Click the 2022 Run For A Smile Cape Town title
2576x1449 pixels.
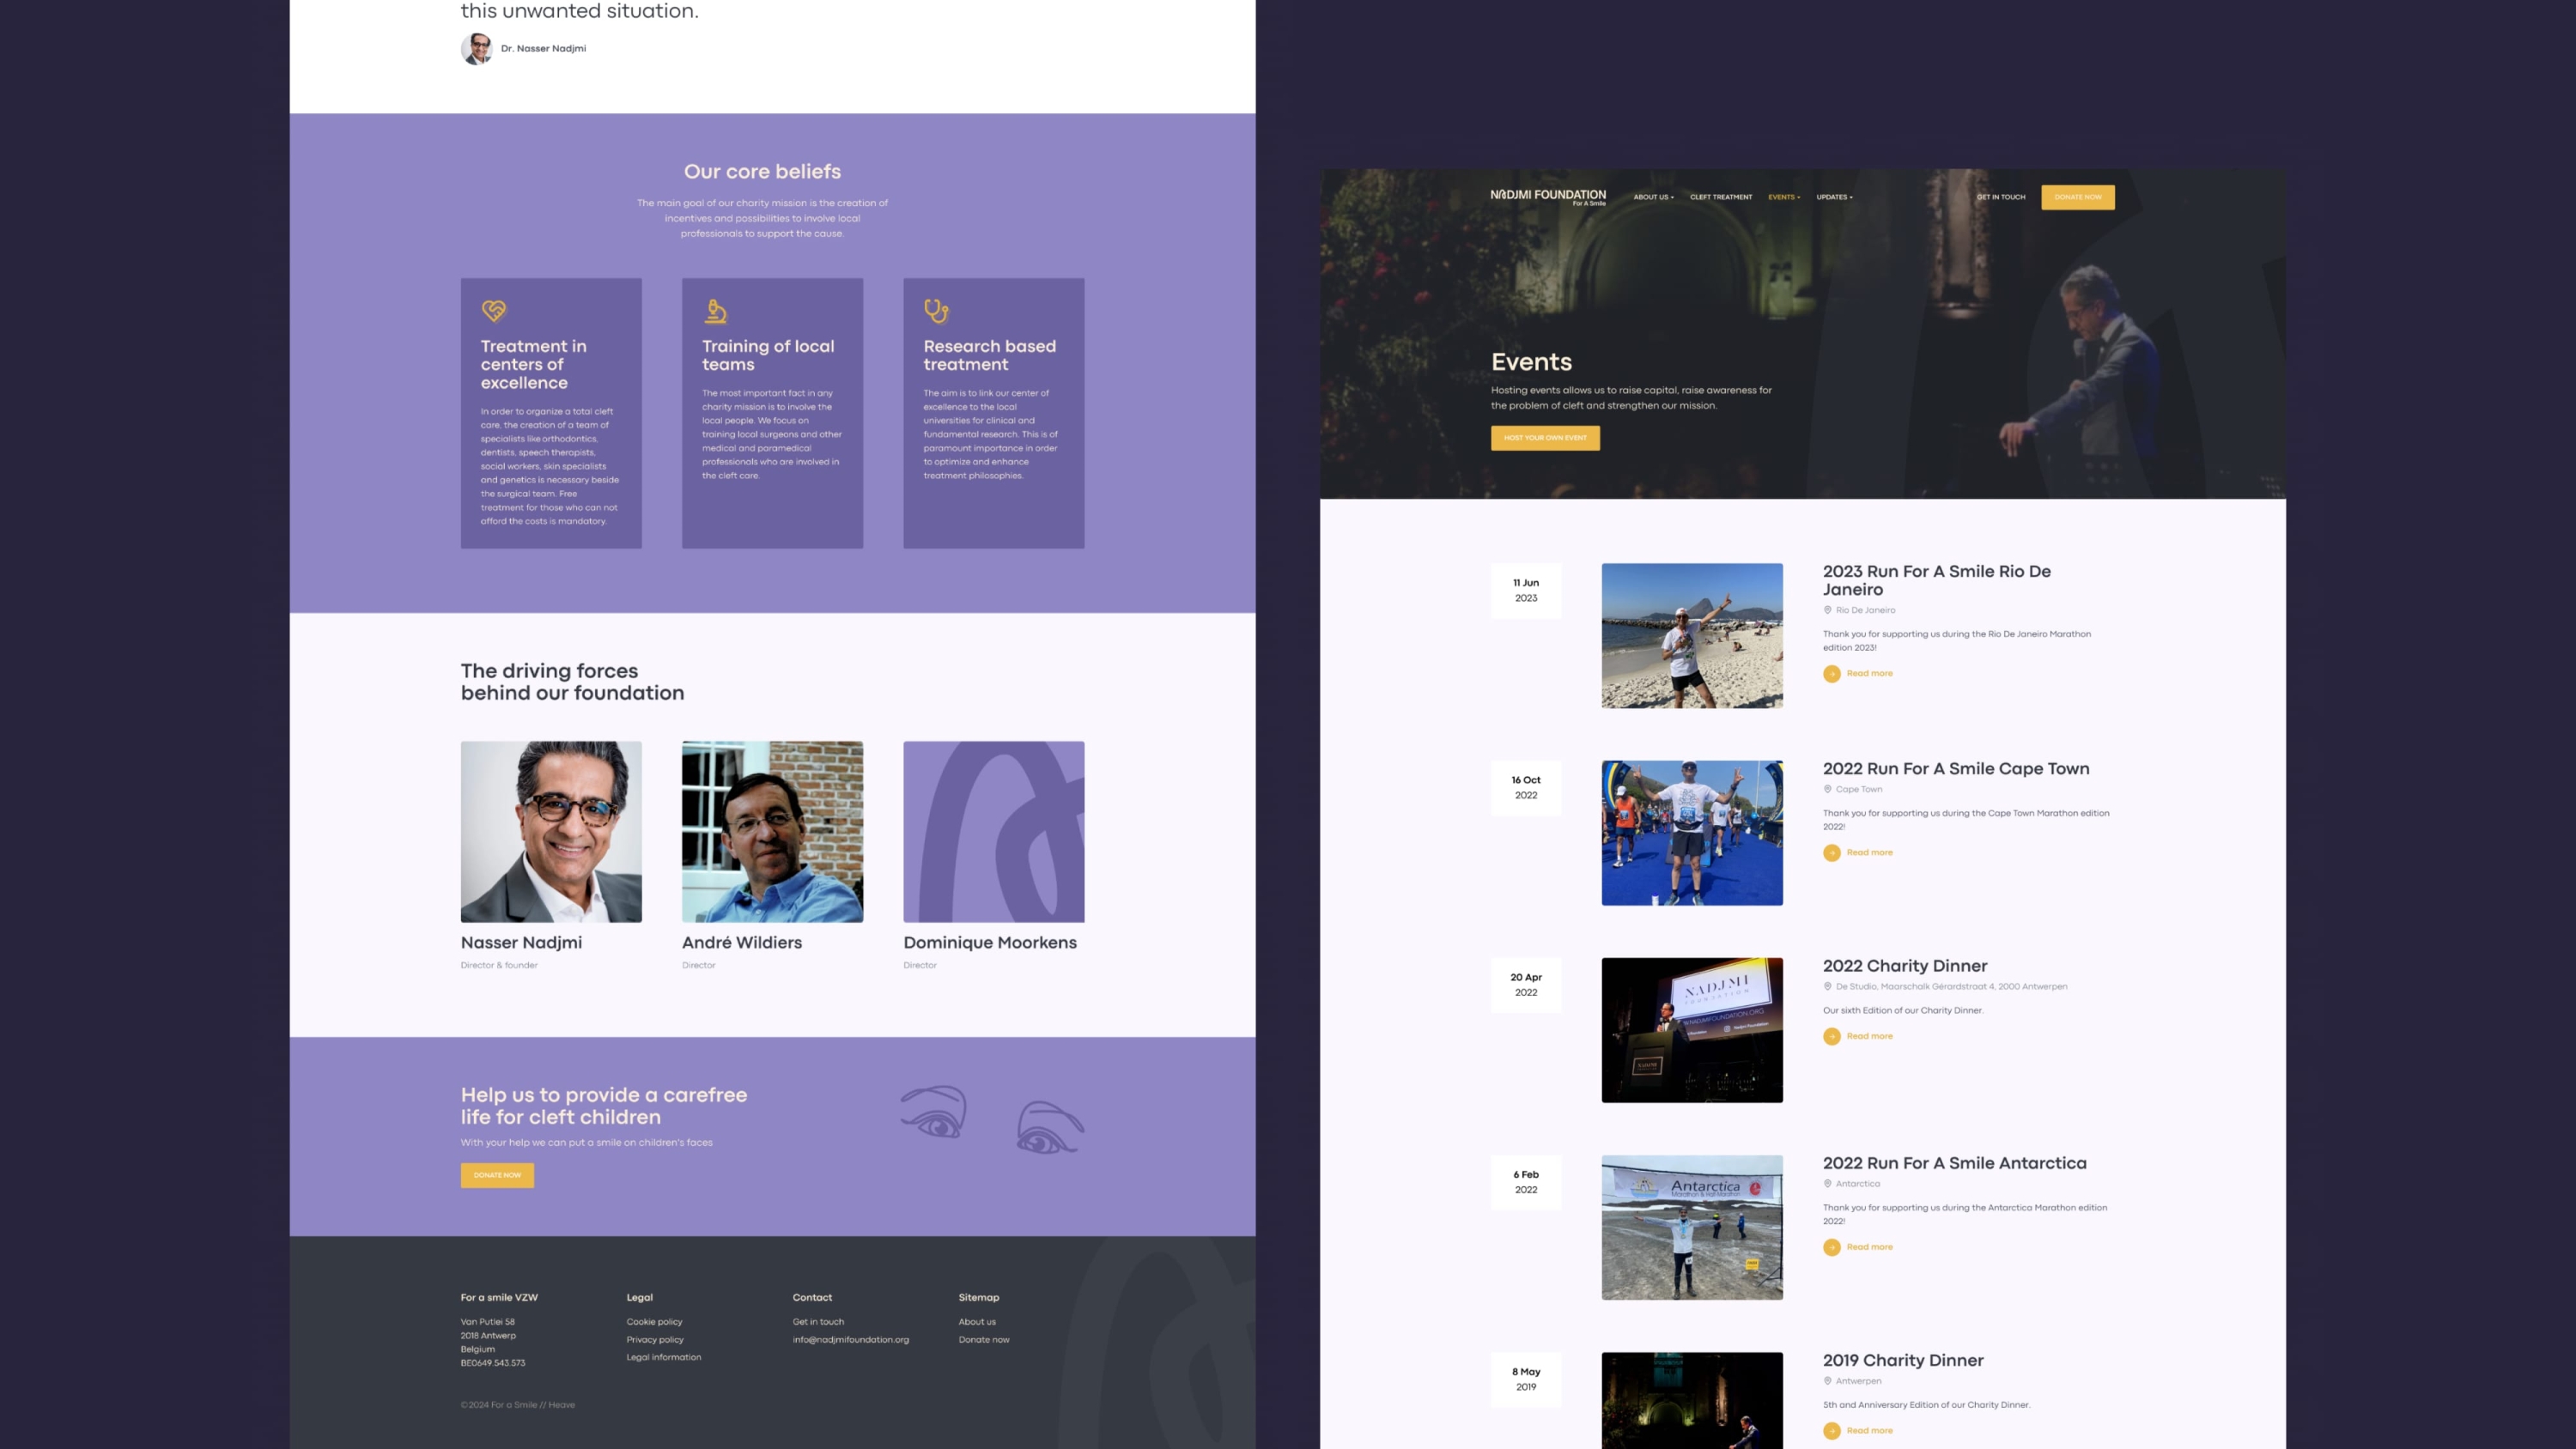tap(1955, 768)
